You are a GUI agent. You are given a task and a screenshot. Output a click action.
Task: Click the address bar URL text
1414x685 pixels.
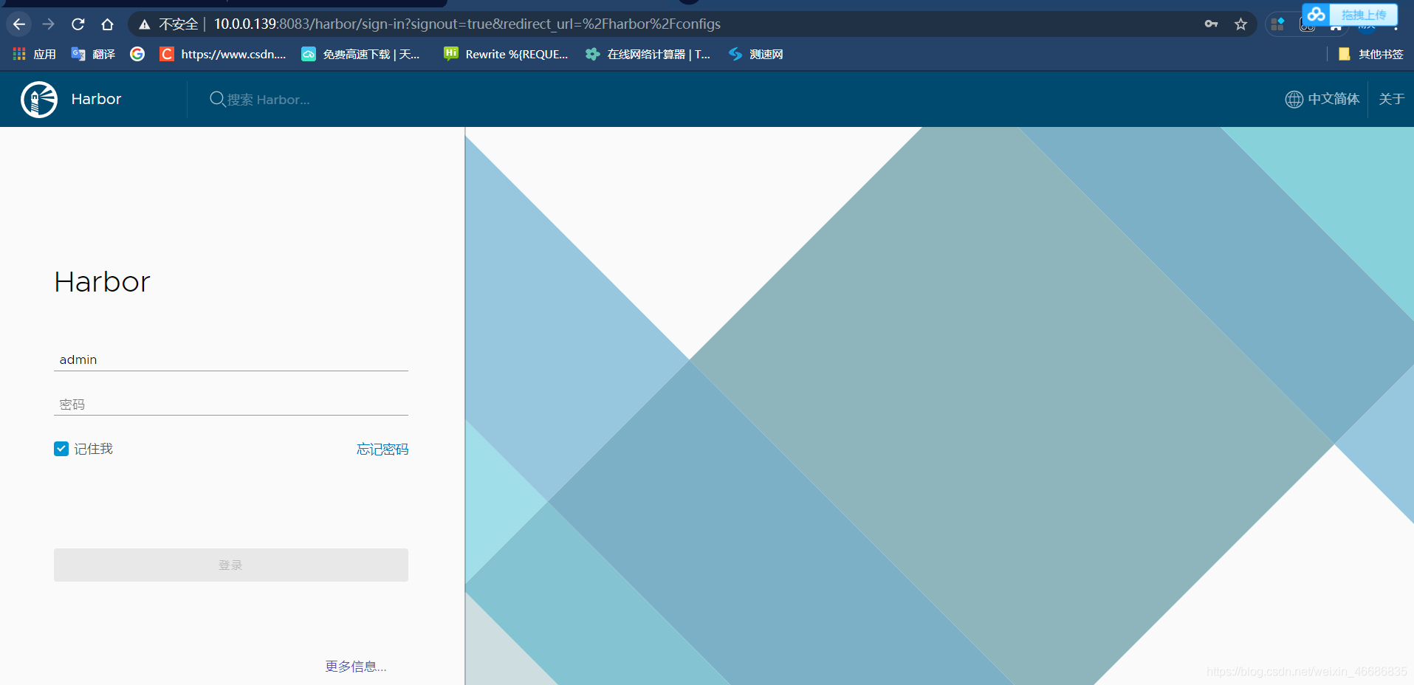point(467,24)
